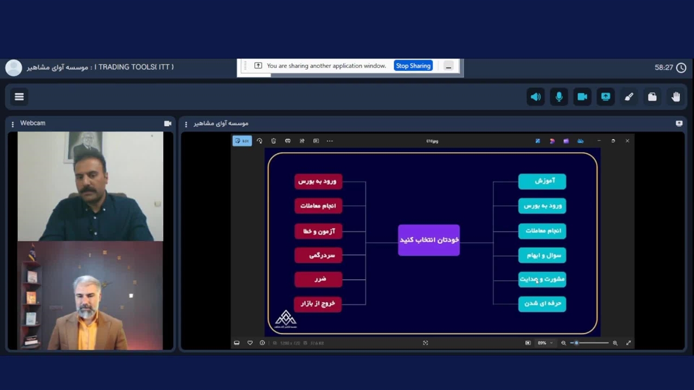Viewport: 694px width, 390px height.
Task: Delete the image with trash icon
Action: click(x=273, y=141)
